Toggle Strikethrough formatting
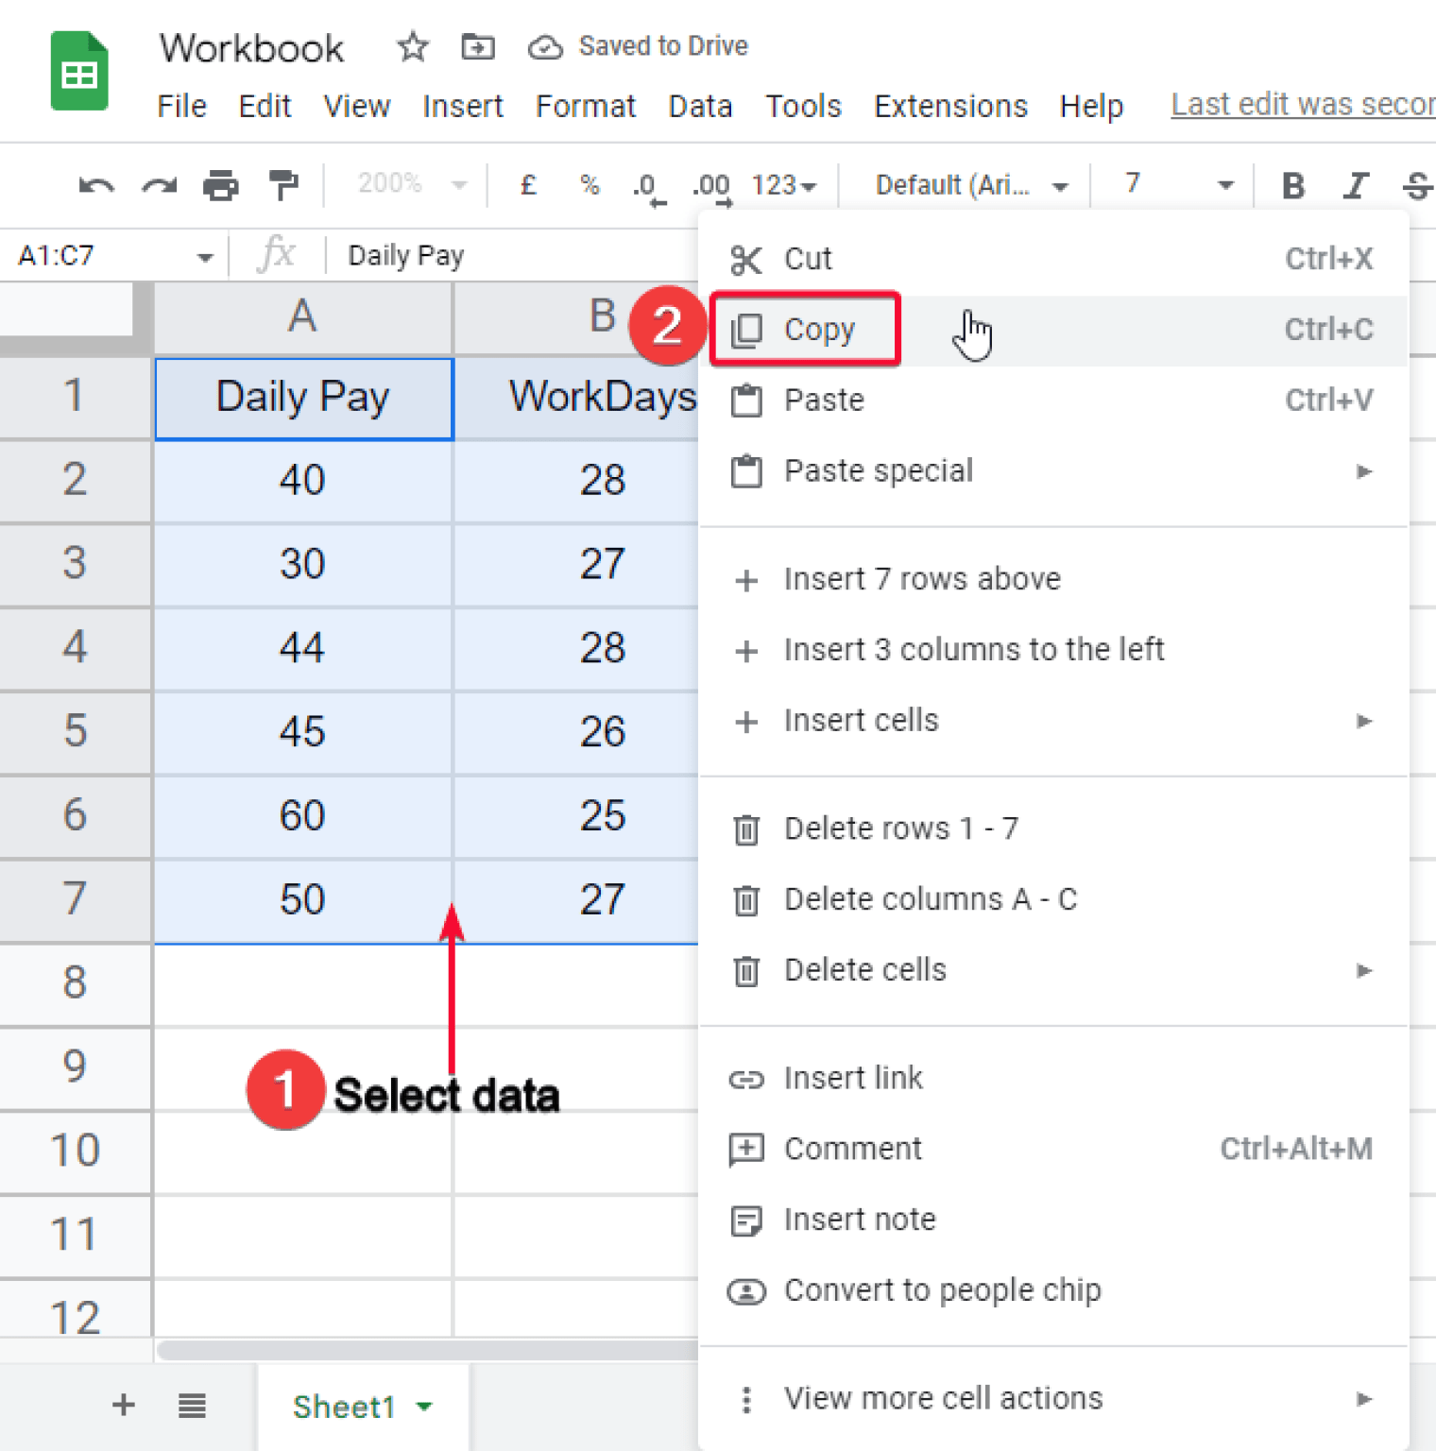 (1417, 185)
